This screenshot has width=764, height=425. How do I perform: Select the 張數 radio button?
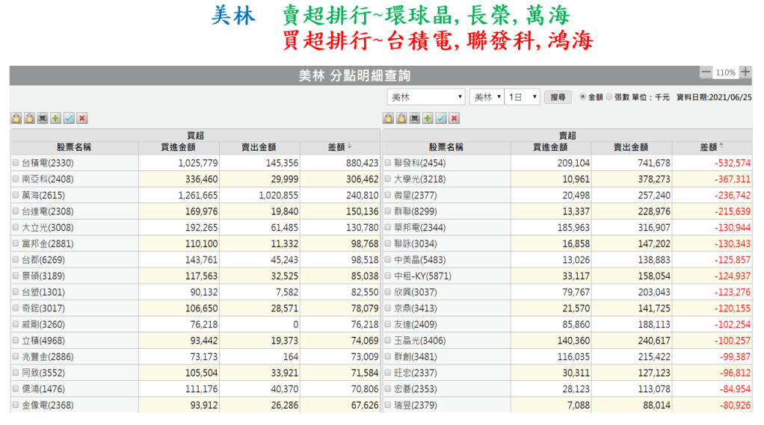[x=609, y=97]
